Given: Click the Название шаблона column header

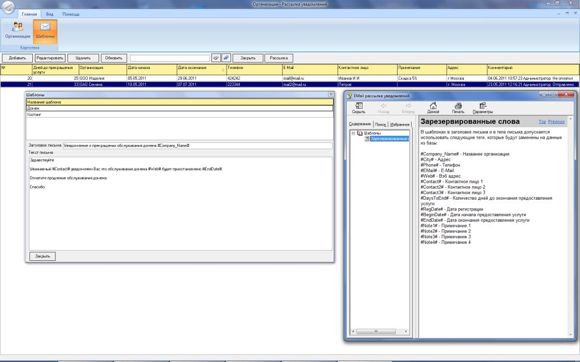Looking at the screenshot, I should [x=180, y=102].
